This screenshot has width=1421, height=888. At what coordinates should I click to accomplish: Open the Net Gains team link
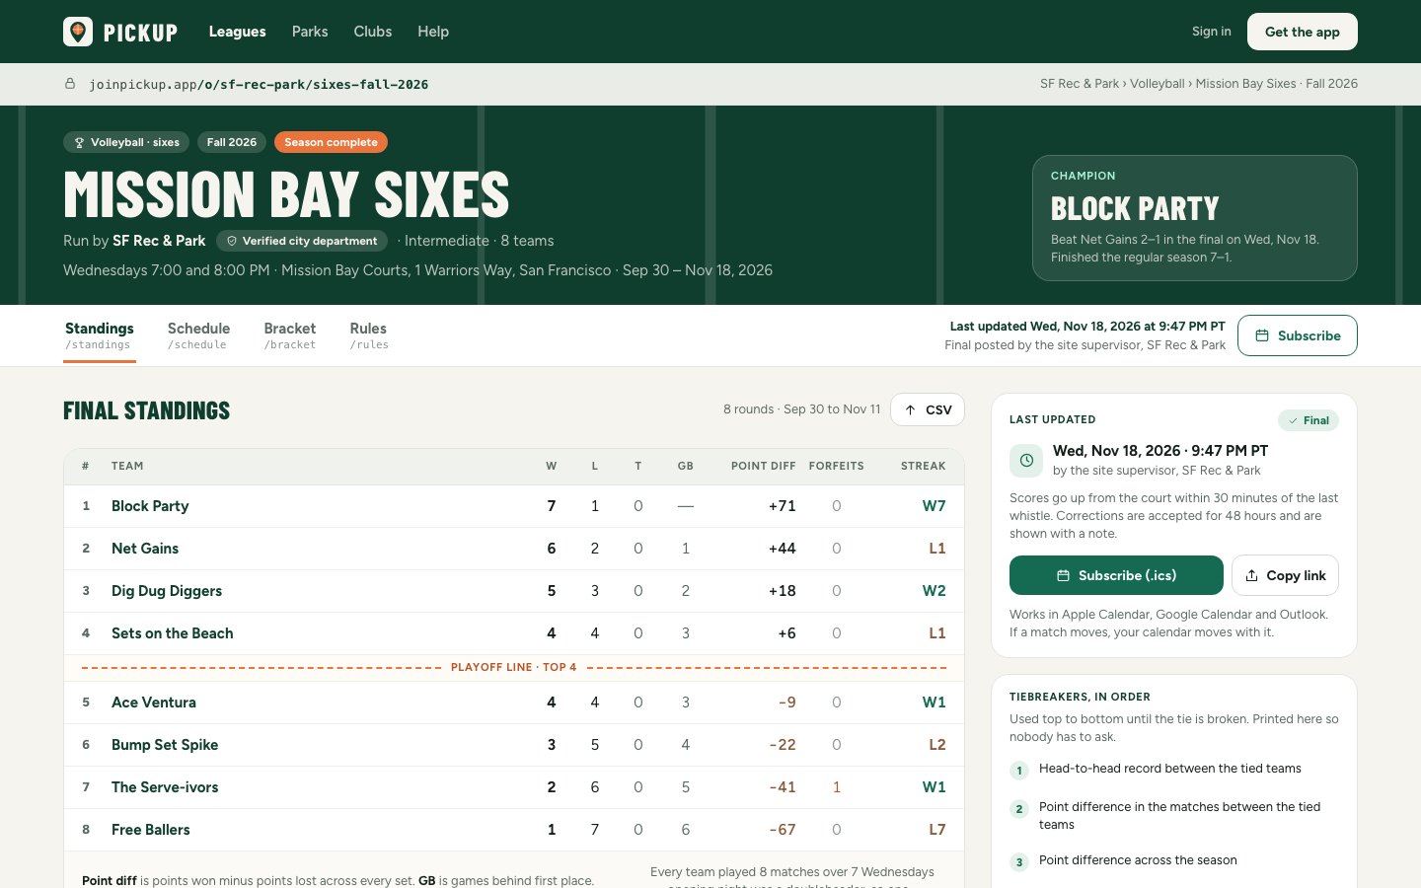[145, 549]
